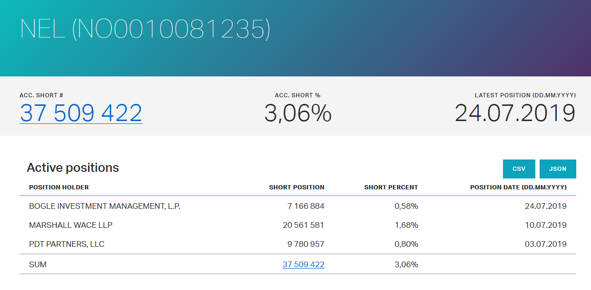The width and height of the screenshot is (591, 290).
Task: Click Marshall Wace's short position 20 561 581
Action: [x=303, y=225]
